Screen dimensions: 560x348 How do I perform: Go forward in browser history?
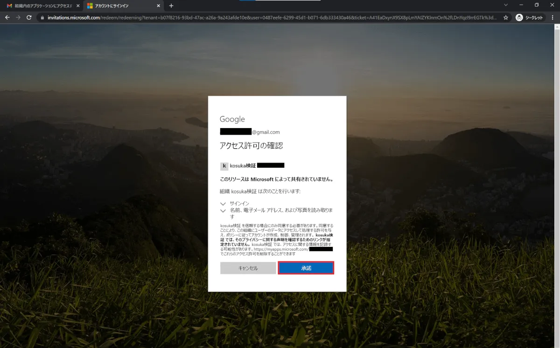[18, 17]
